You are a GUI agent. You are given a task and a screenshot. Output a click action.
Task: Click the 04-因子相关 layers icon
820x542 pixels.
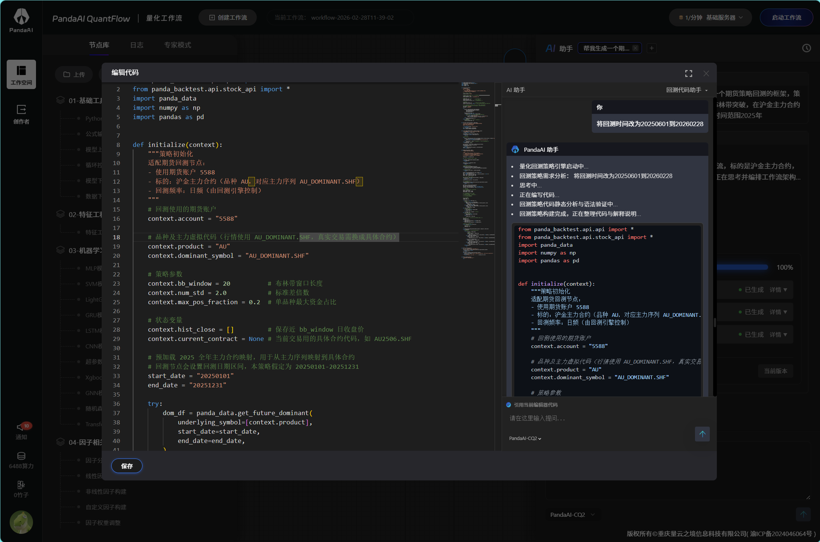coord(60,442)
